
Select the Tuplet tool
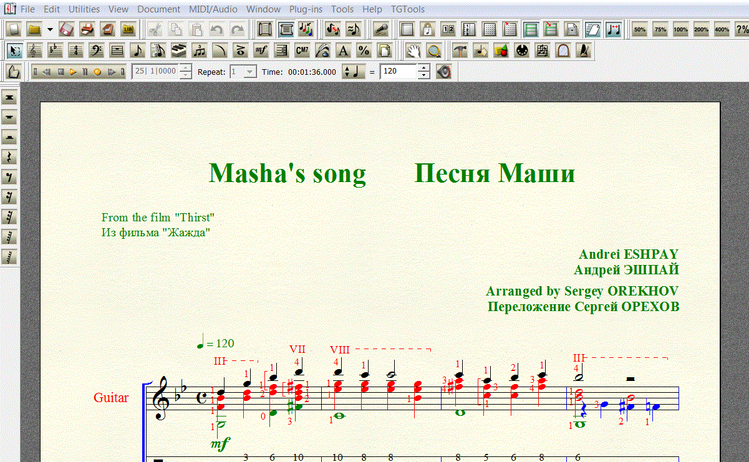[200, 51]
